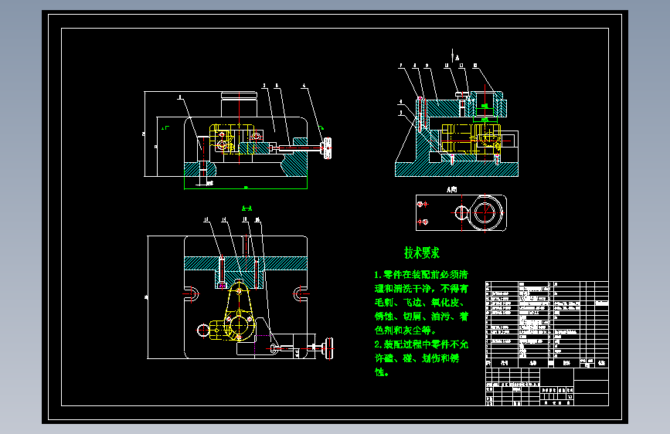Click the green 技术要求 heading text
Screen dimensions: 670x434
[x=422, y=253]
